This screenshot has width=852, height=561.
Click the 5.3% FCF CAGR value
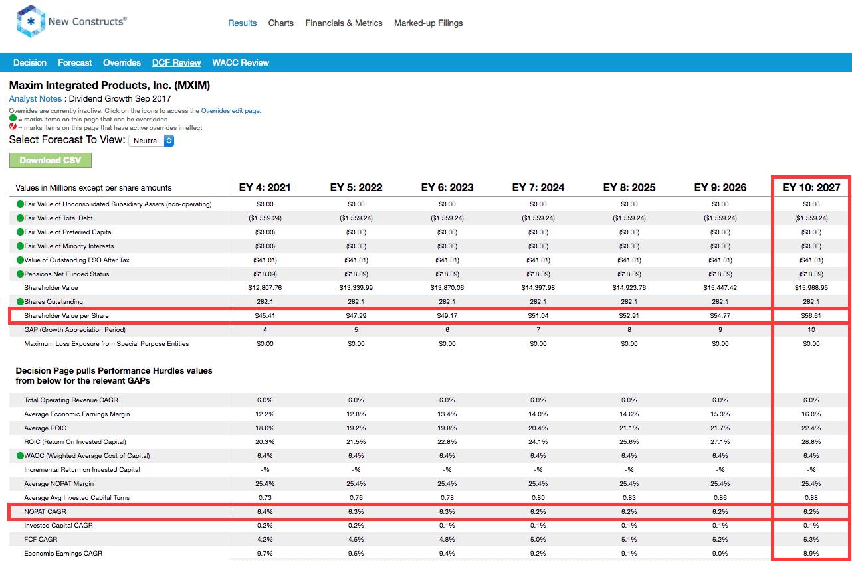(x=811, y=540)
